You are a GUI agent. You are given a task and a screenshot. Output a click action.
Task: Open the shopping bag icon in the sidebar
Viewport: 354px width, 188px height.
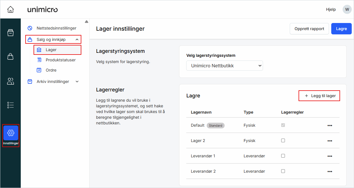coord(10,56)
